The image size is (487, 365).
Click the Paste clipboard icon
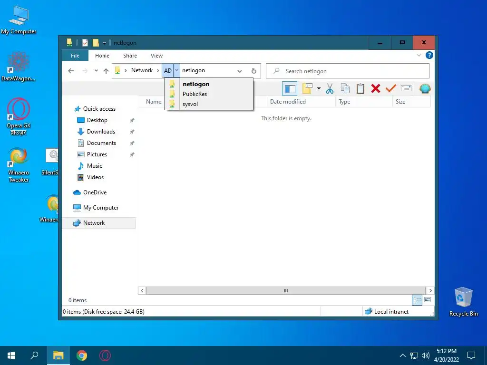(x=360, y=89)
